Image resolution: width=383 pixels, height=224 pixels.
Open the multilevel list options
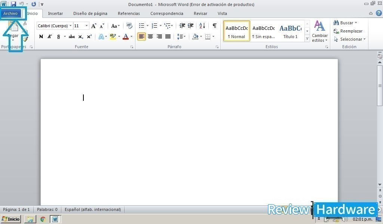(168, 26)
